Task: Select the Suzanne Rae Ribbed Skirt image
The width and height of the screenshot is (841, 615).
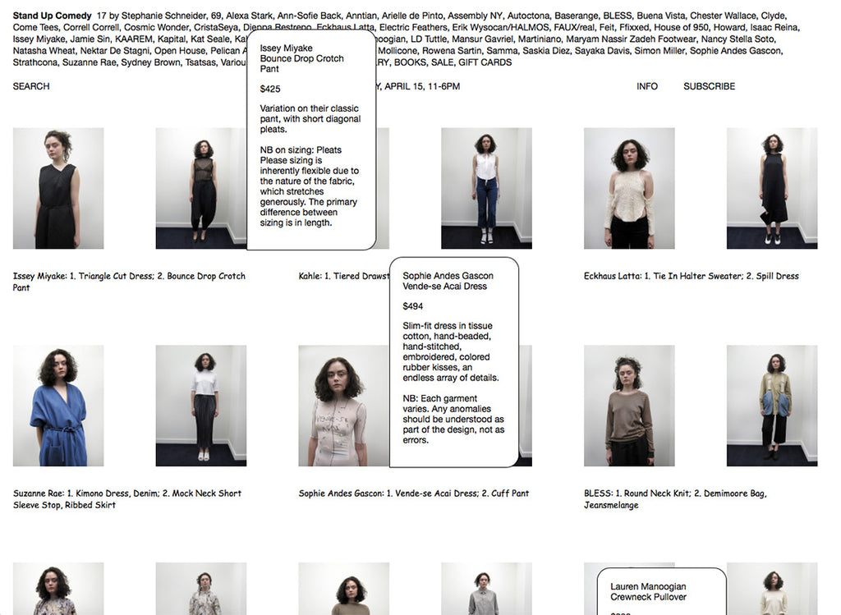Action: tap(201, 406)
